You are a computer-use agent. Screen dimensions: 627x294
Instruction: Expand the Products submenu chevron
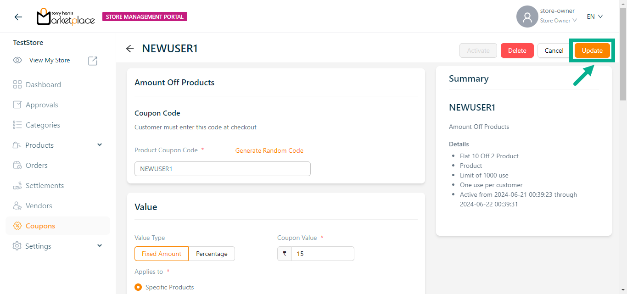(x=100, y=145)
